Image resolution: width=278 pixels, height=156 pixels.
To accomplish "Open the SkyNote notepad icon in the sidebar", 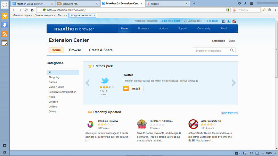I will pos(5,43).
